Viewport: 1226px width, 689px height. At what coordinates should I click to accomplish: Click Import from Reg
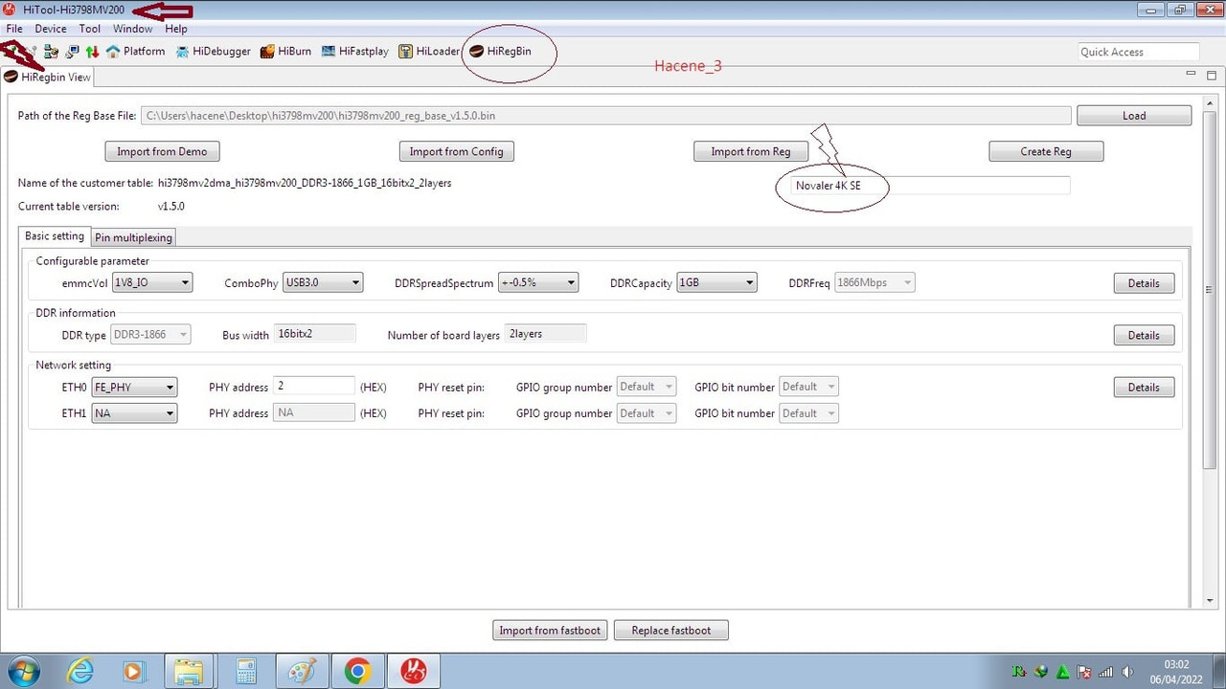751,151
